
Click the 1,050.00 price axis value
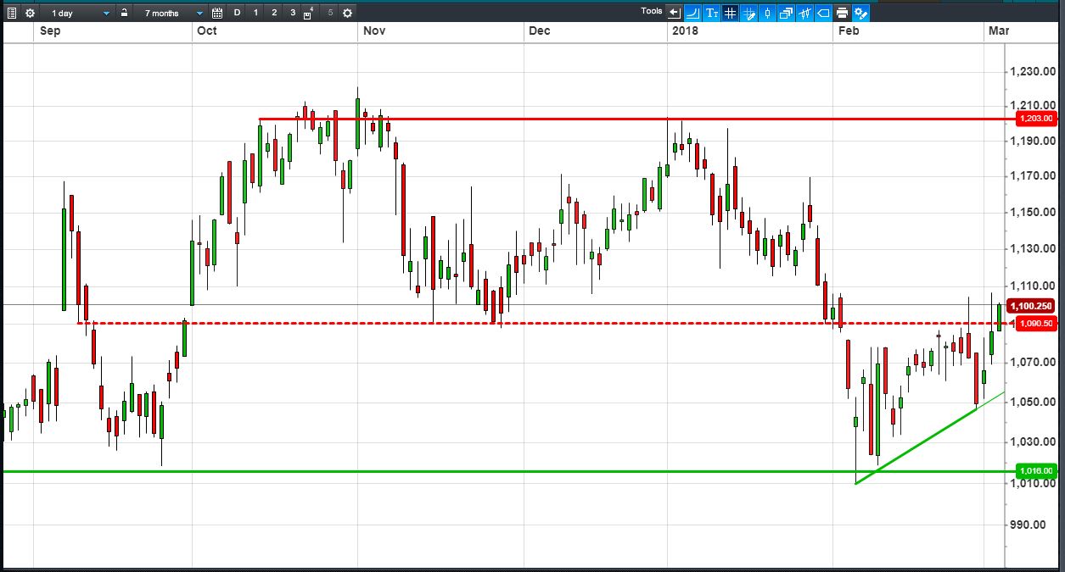(1034, 402)
